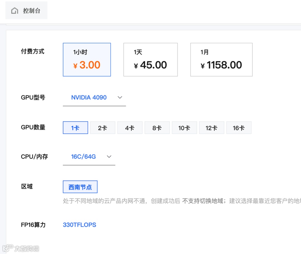301x254 pixels.
Task: Click the 不支持切换地域 notice text
Action: [203, 201]
